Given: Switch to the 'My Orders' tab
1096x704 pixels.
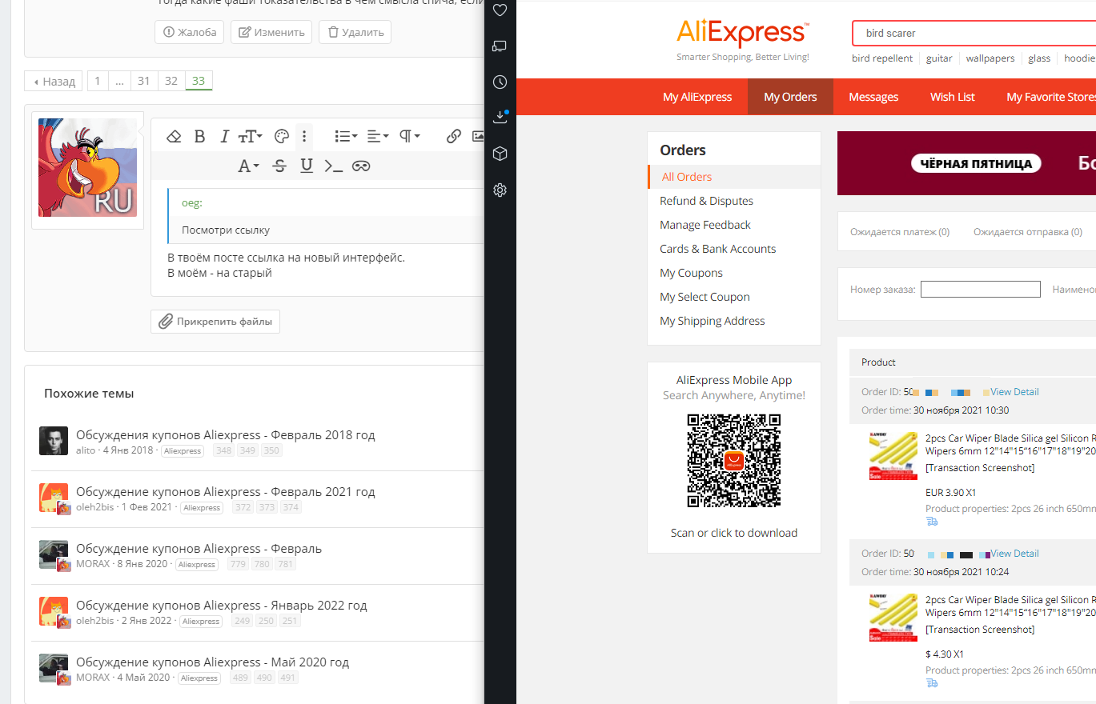Looking at the screenshot, I should point(790,97).
